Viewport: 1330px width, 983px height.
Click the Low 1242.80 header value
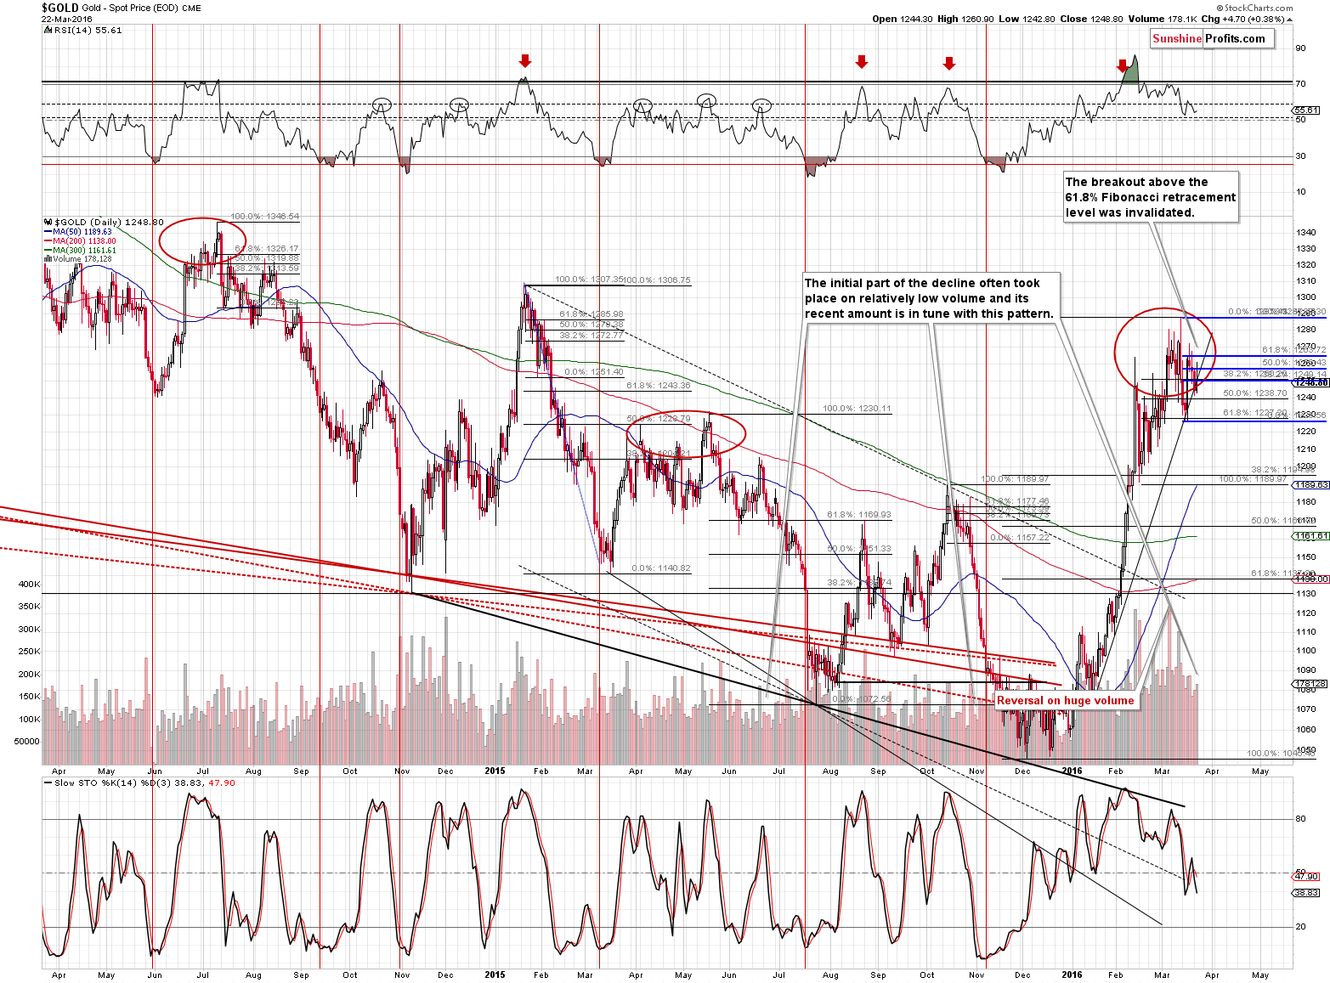click(x=1027, y=19)
